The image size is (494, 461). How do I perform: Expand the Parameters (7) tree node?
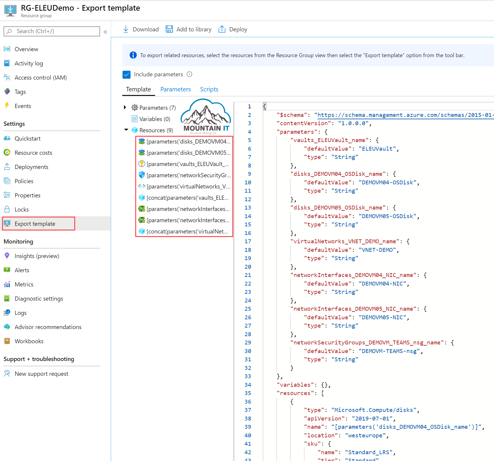pyautogui.click(x=125, y=107)
